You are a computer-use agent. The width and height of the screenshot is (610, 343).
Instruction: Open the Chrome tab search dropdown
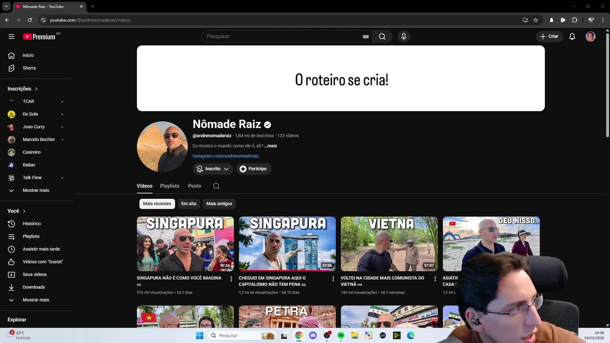(x=6, y=7)
